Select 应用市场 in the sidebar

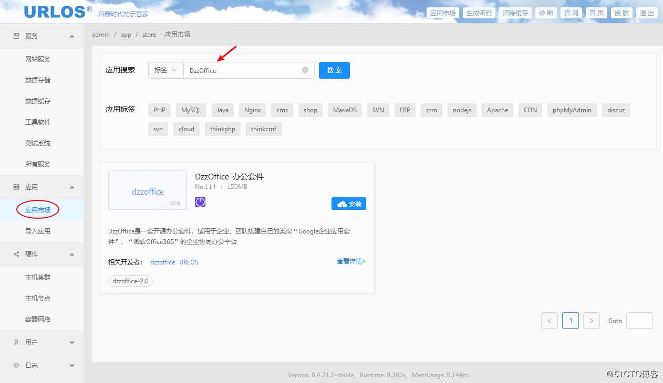pos(38,210)
